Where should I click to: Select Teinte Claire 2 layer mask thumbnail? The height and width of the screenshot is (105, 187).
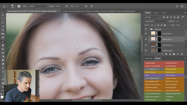160,39
